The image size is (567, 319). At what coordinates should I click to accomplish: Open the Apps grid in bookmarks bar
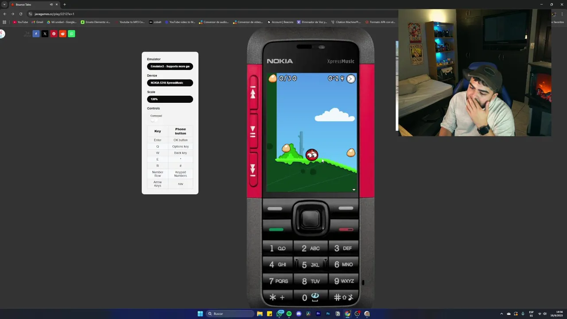4,22
